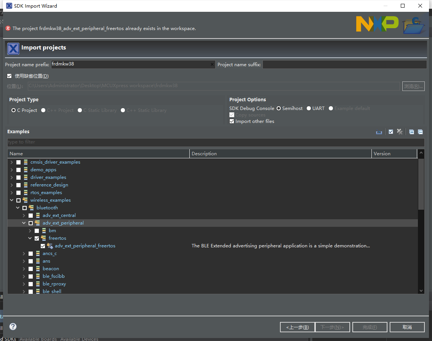Check the demo_apps checkbox
This screenshot has width=432, height=341.
coord(18,170)
